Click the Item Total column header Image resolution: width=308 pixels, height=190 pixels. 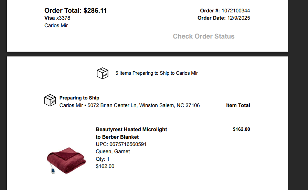(238, 105)
